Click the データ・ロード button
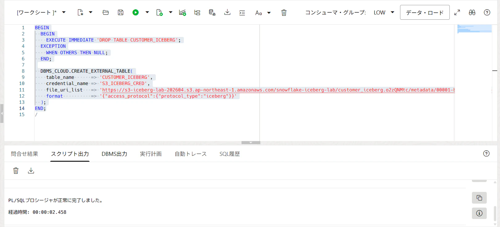Image resolution: width=500 pixels, height=227 pixels. click(x=425, y=12)
